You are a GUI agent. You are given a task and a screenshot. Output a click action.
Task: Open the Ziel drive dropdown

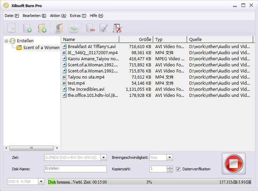tap(104, 157)
